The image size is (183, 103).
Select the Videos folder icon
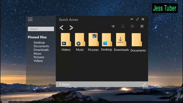pos(66,39)
